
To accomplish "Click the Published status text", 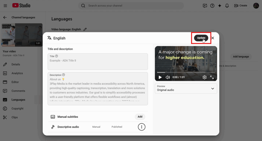I will click(117, 127).
